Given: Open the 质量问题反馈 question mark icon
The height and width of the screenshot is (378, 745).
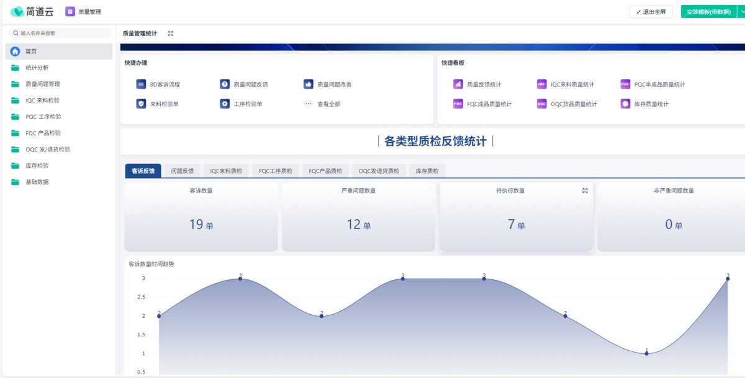Looking at the screenshot, I should [225, 84].
